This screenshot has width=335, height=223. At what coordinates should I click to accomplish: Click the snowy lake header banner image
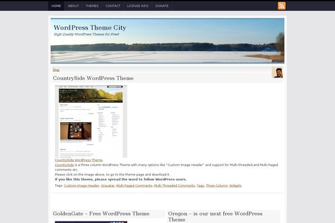coord(167,41)
